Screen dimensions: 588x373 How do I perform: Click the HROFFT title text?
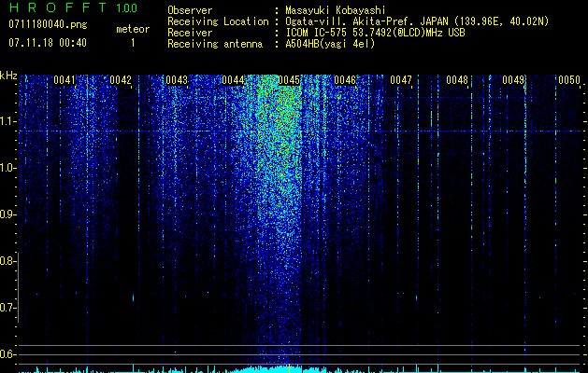59,7
